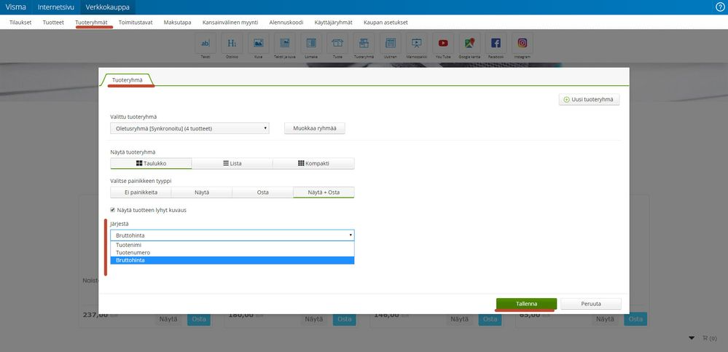This screenshot has height=352, width=728.
Task: Go to the Tuoteryhmät tab
Action: [x=92, y=23]
